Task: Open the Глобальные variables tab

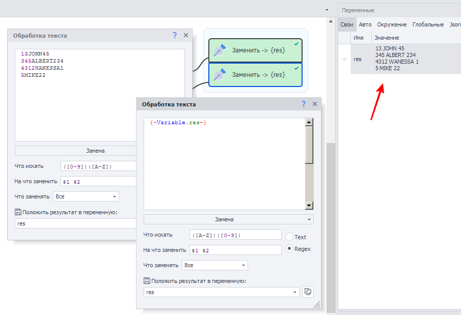Action: click(428, 24)
